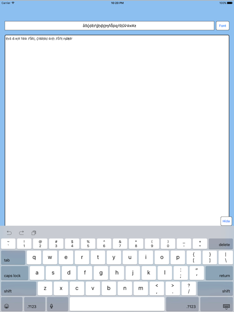Tap the 1 exclamation key
The height and width of the screenshot is (312, 234).
24,244
